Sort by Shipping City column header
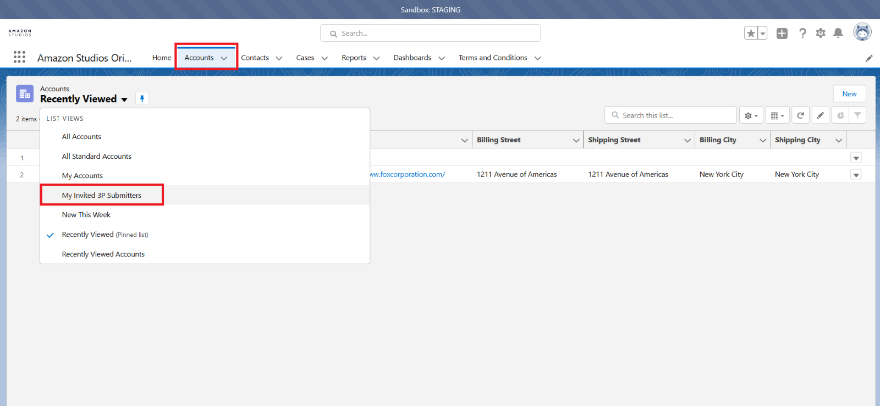The width and height of the screenshot is (880, 406). point(798,140)
